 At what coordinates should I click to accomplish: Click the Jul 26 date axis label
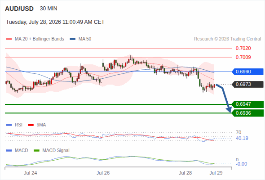tap(103, 173)
